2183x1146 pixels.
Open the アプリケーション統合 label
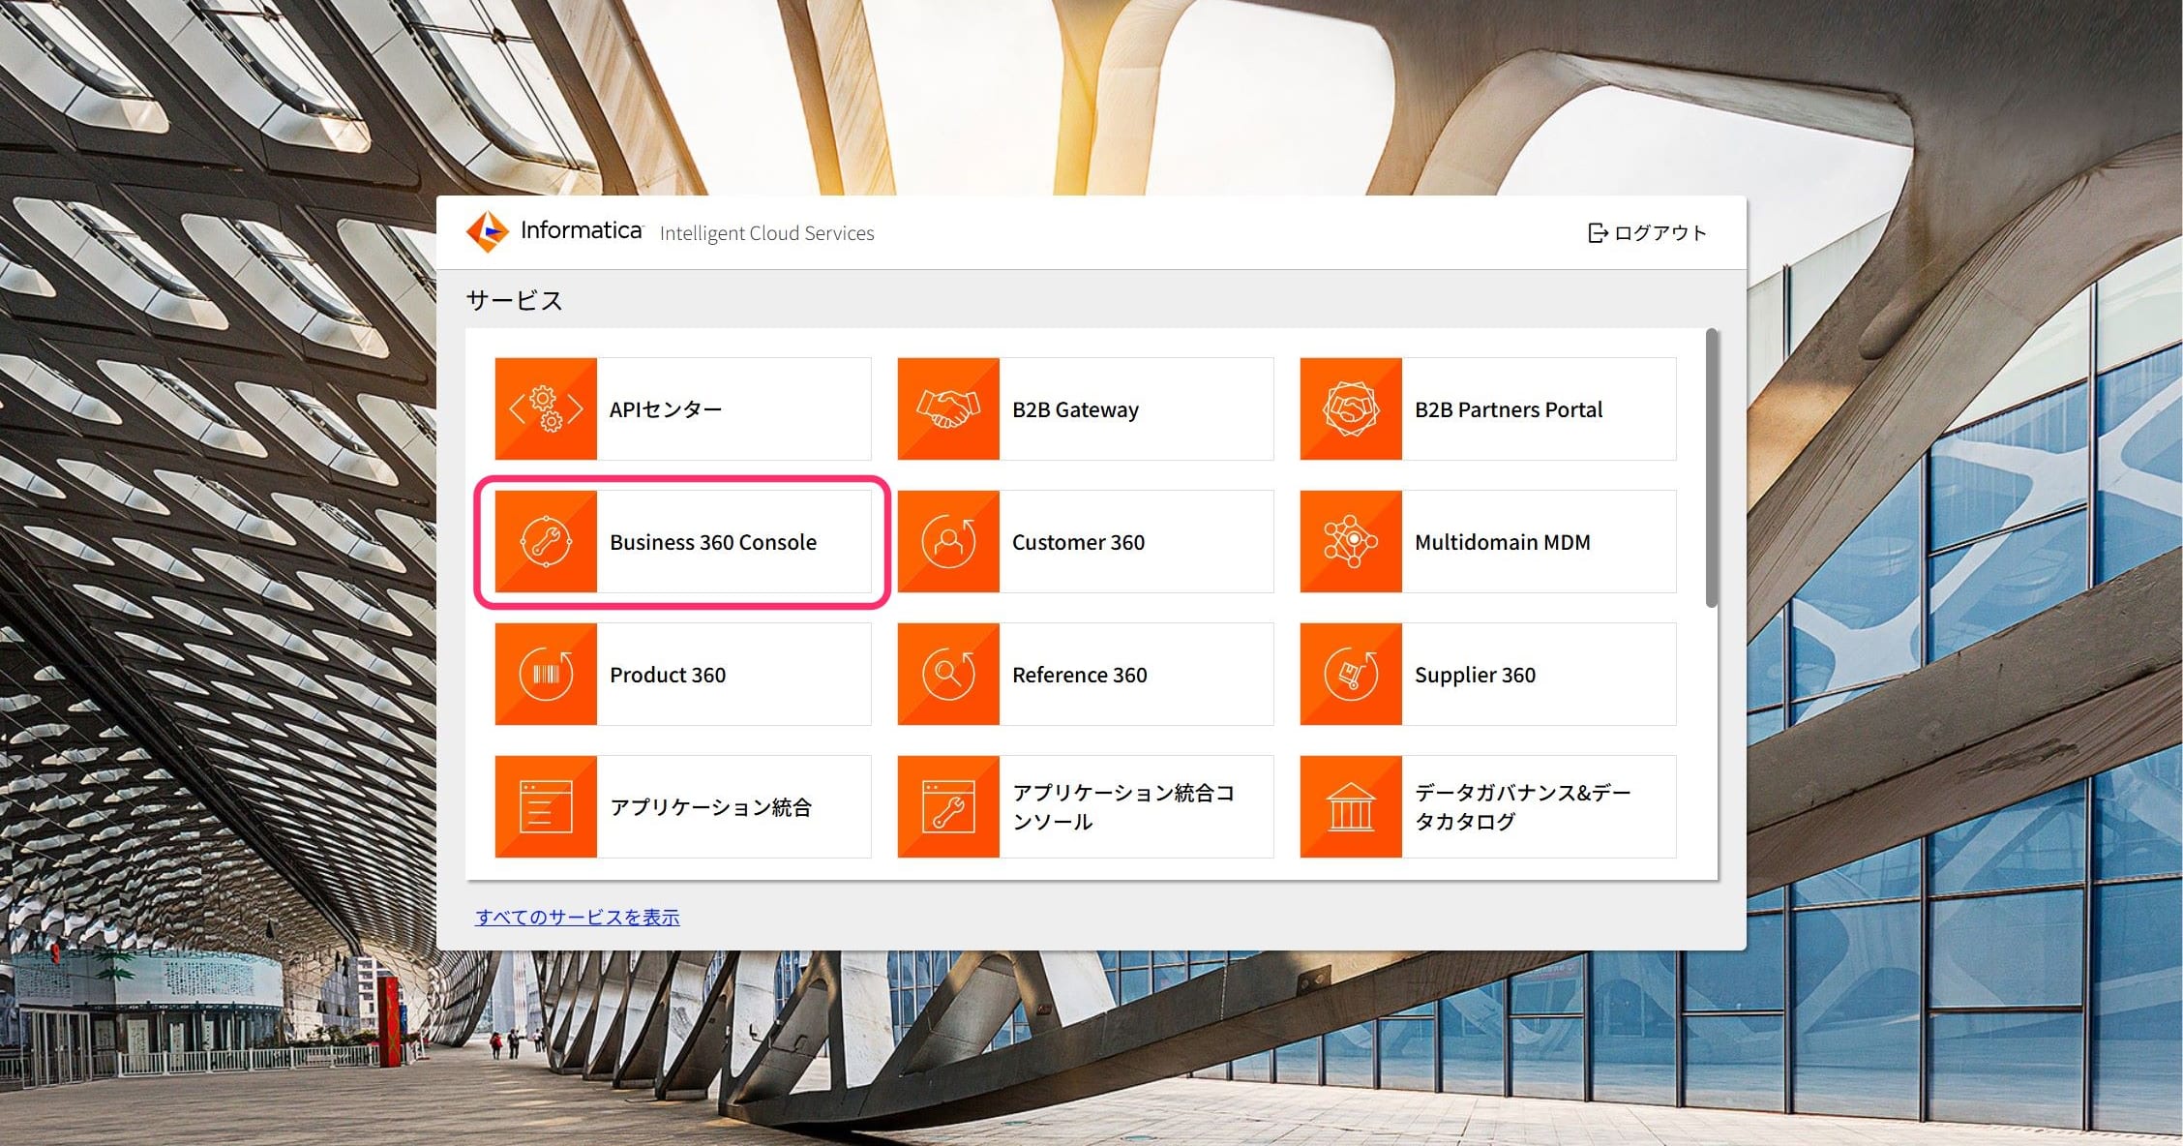[710, 807]
